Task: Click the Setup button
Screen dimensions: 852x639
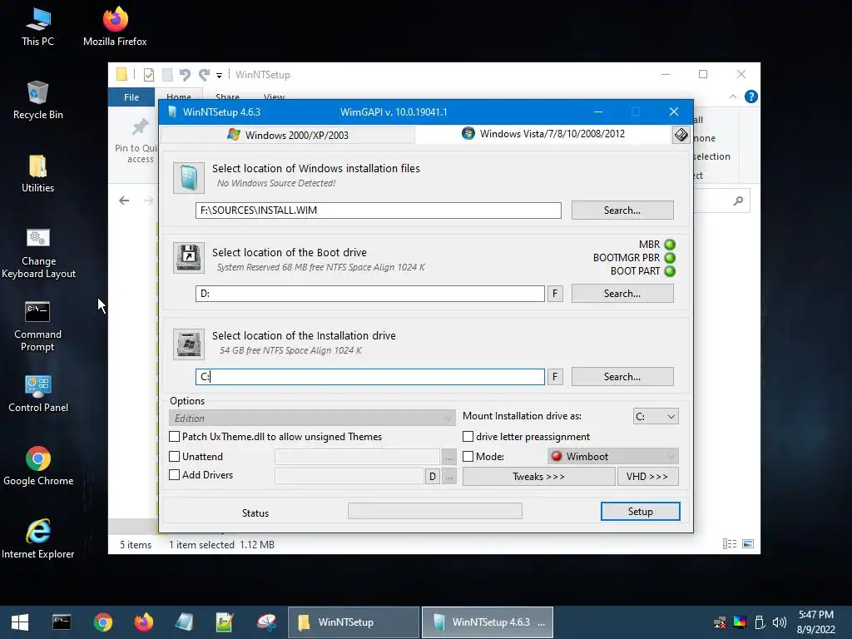Action: pos(640,512)
